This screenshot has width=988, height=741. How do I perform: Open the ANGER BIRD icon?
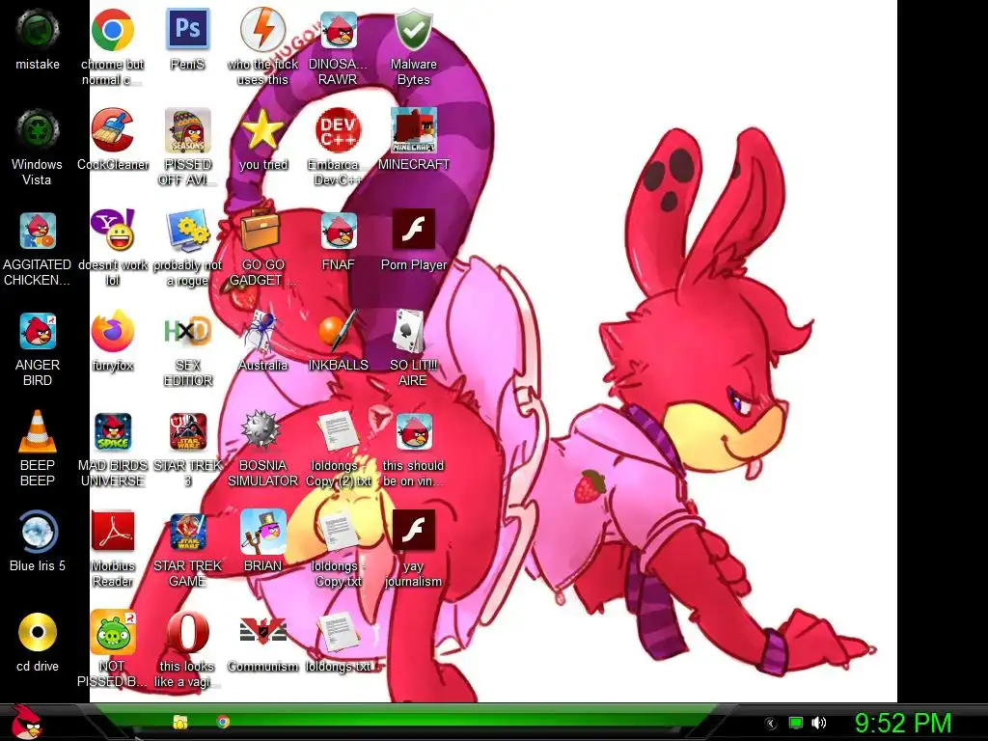(x=38, y=330)
